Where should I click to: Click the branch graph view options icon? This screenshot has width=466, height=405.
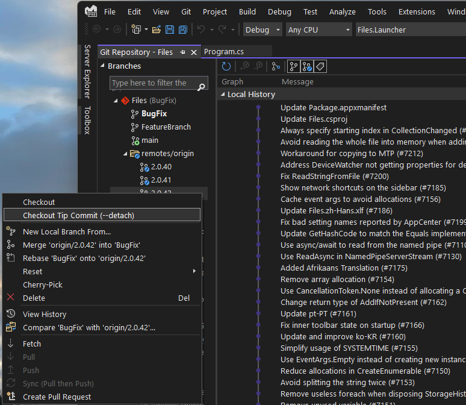276,67
